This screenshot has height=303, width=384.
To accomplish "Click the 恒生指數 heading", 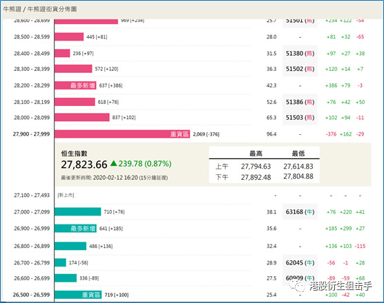I will [x=74, y=154].
